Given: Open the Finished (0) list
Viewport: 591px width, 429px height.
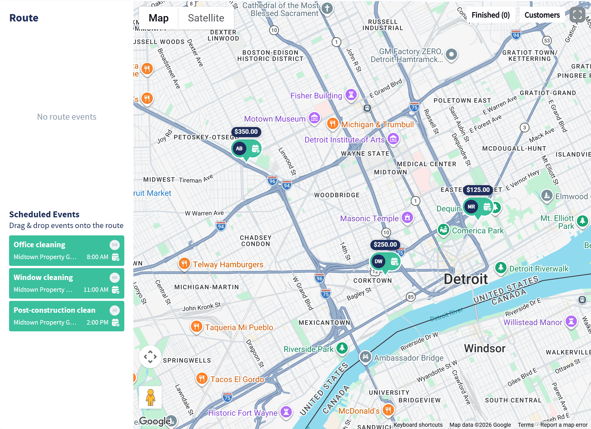Looking at the screenshot, I should [x=491, y=15].
